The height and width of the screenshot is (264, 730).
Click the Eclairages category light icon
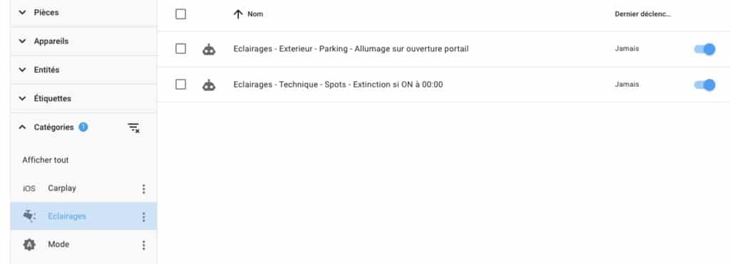[x=29, y=216]
